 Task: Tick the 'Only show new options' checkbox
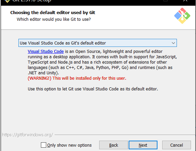(44, 145)
